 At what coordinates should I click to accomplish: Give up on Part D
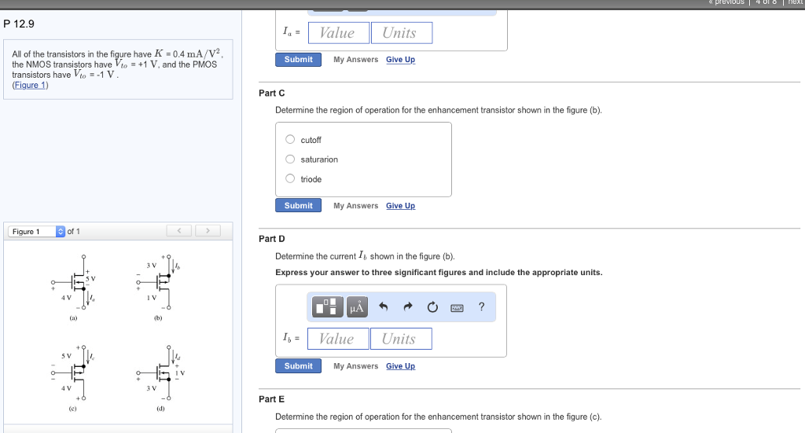click(x=400, y=366)
